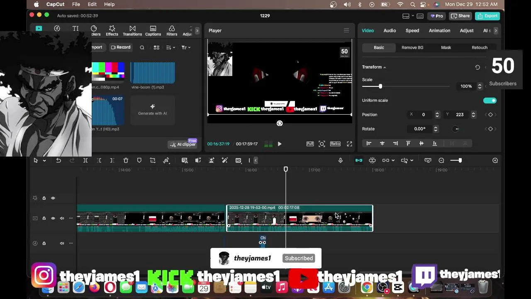Crop the selected clip
531x299 pixels.
tap(153, 160)
